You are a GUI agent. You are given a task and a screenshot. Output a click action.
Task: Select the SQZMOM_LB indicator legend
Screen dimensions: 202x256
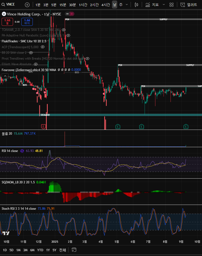click(x=18, y=182)
